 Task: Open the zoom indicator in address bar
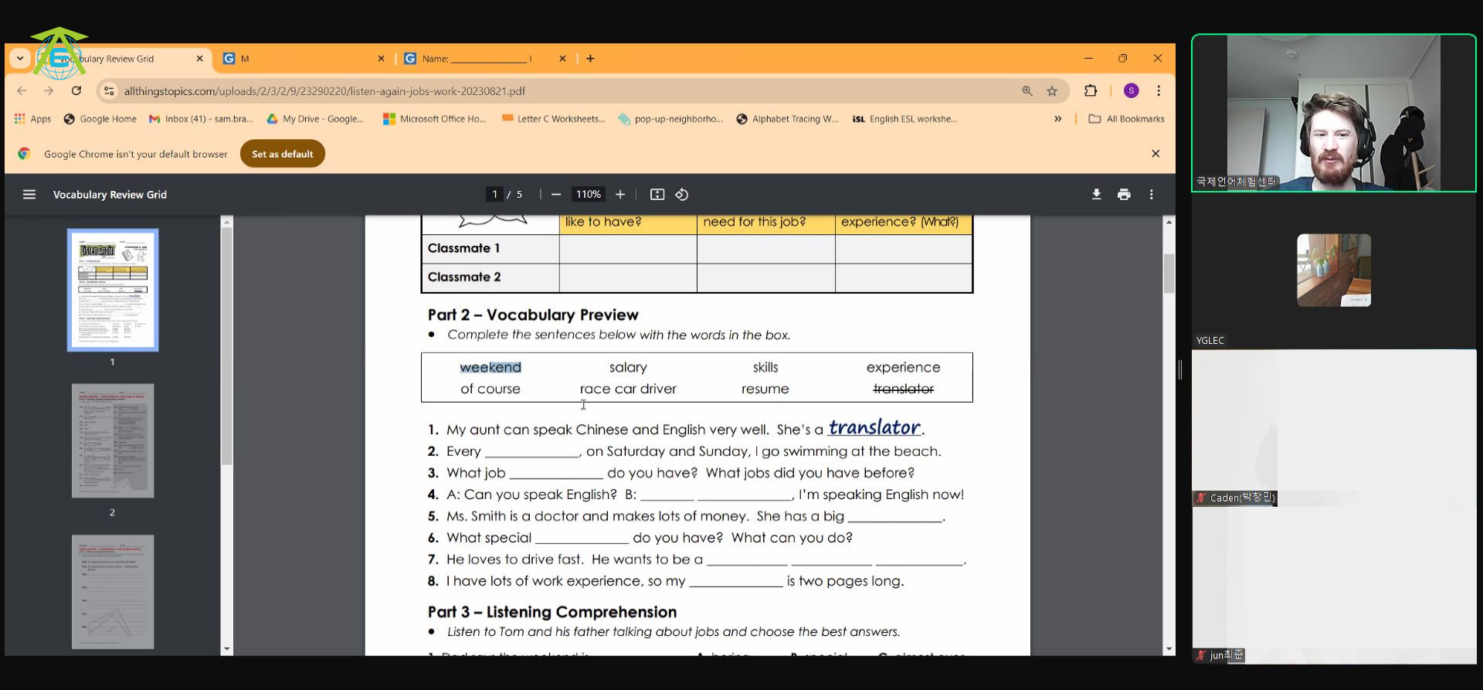tap(1027, 91)
